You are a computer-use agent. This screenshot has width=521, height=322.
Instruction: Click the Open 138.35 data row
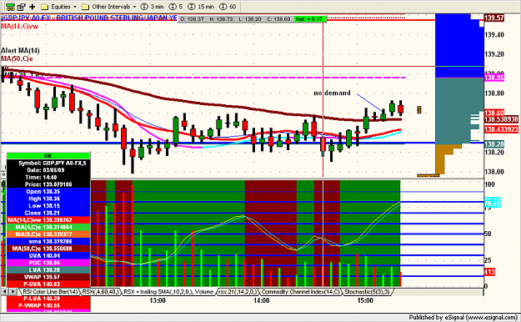48,192
